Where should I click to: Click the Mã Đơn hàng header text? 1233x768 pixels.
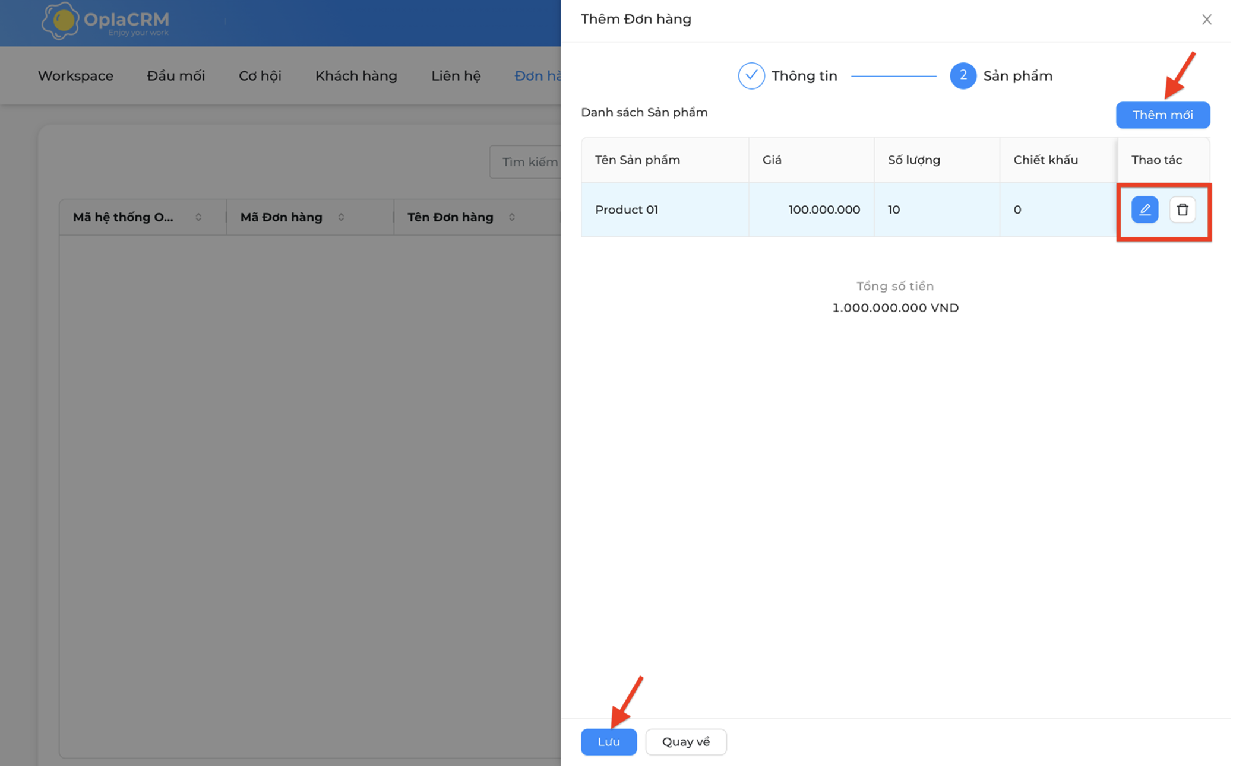tap(282, 218)
